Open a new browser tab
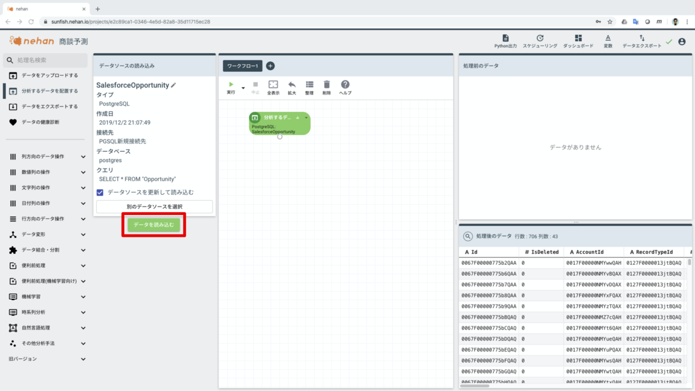This screenshot has height=391, width=695. click(x=97, y=9)
